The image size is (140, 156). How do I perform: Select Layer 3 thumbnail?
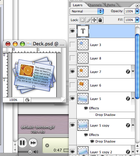pos(83,45)
